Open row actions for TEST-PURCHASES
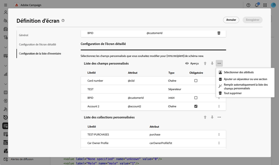The image size is (279, 165). (x=219, y=134)
